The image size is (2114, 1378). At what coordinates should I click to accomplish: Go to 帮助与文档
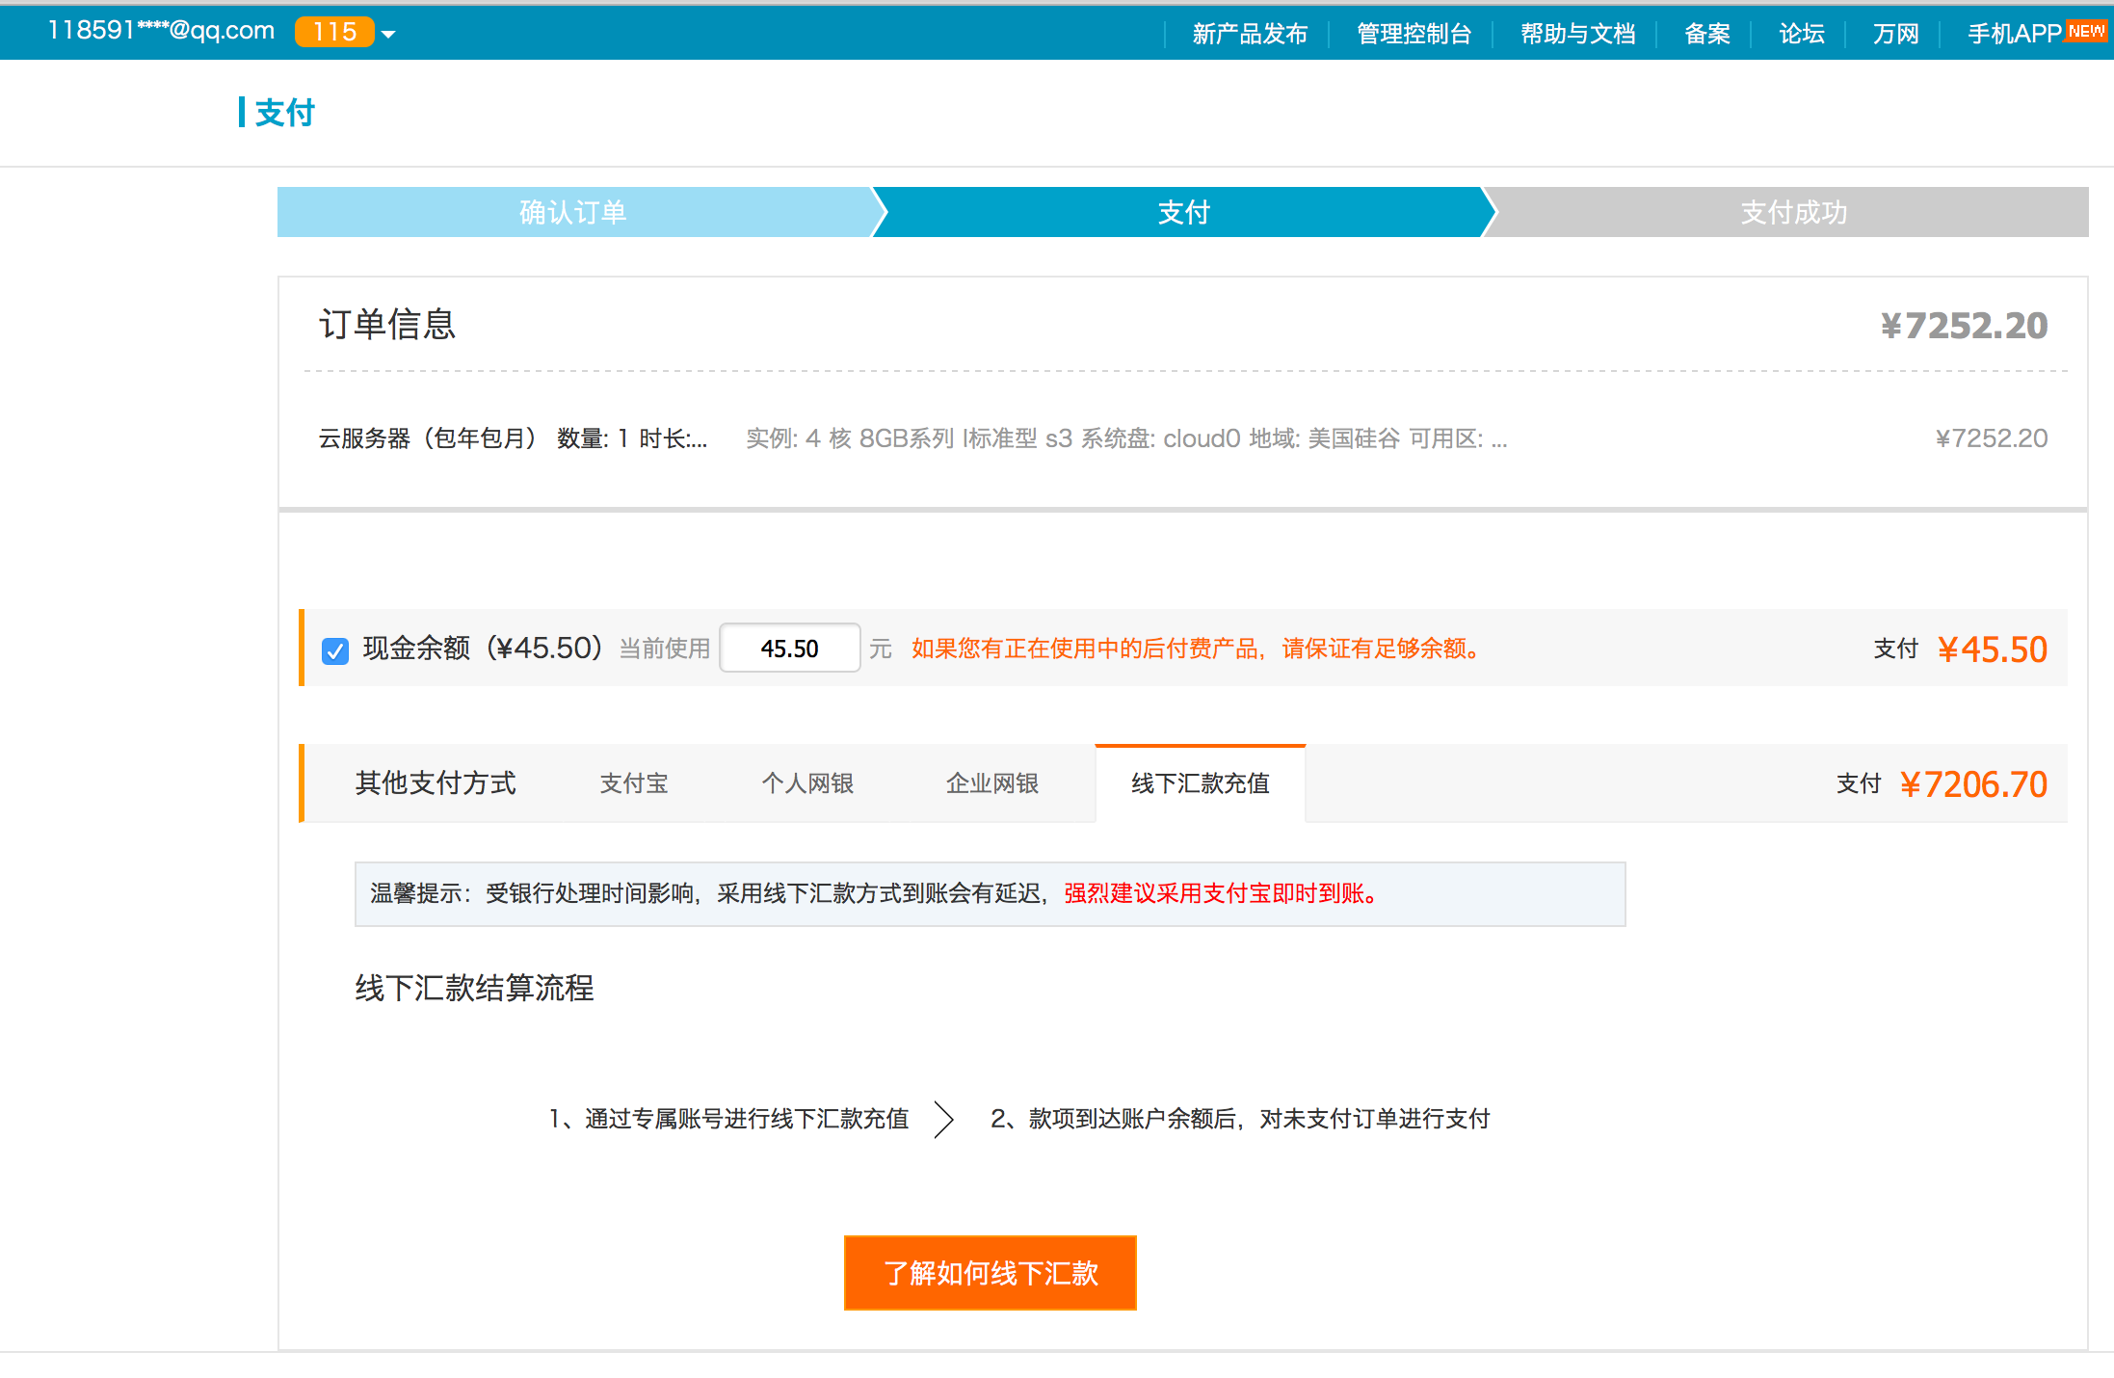pos(1577,34)
